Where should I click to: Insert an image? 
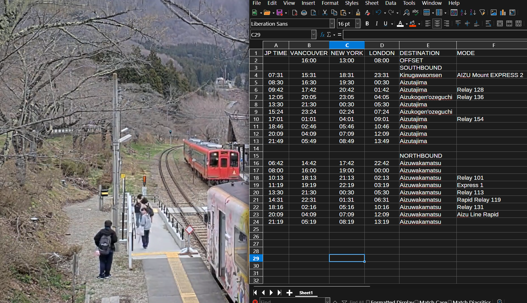(494, 12)
